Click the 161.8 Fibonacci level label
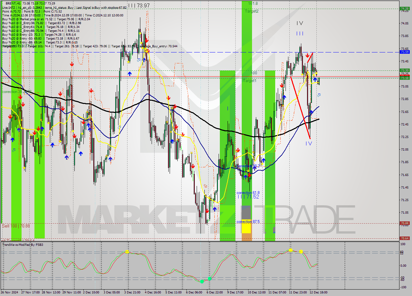The width and height of the screenshot is (412, 296). (x=252, y=4)
